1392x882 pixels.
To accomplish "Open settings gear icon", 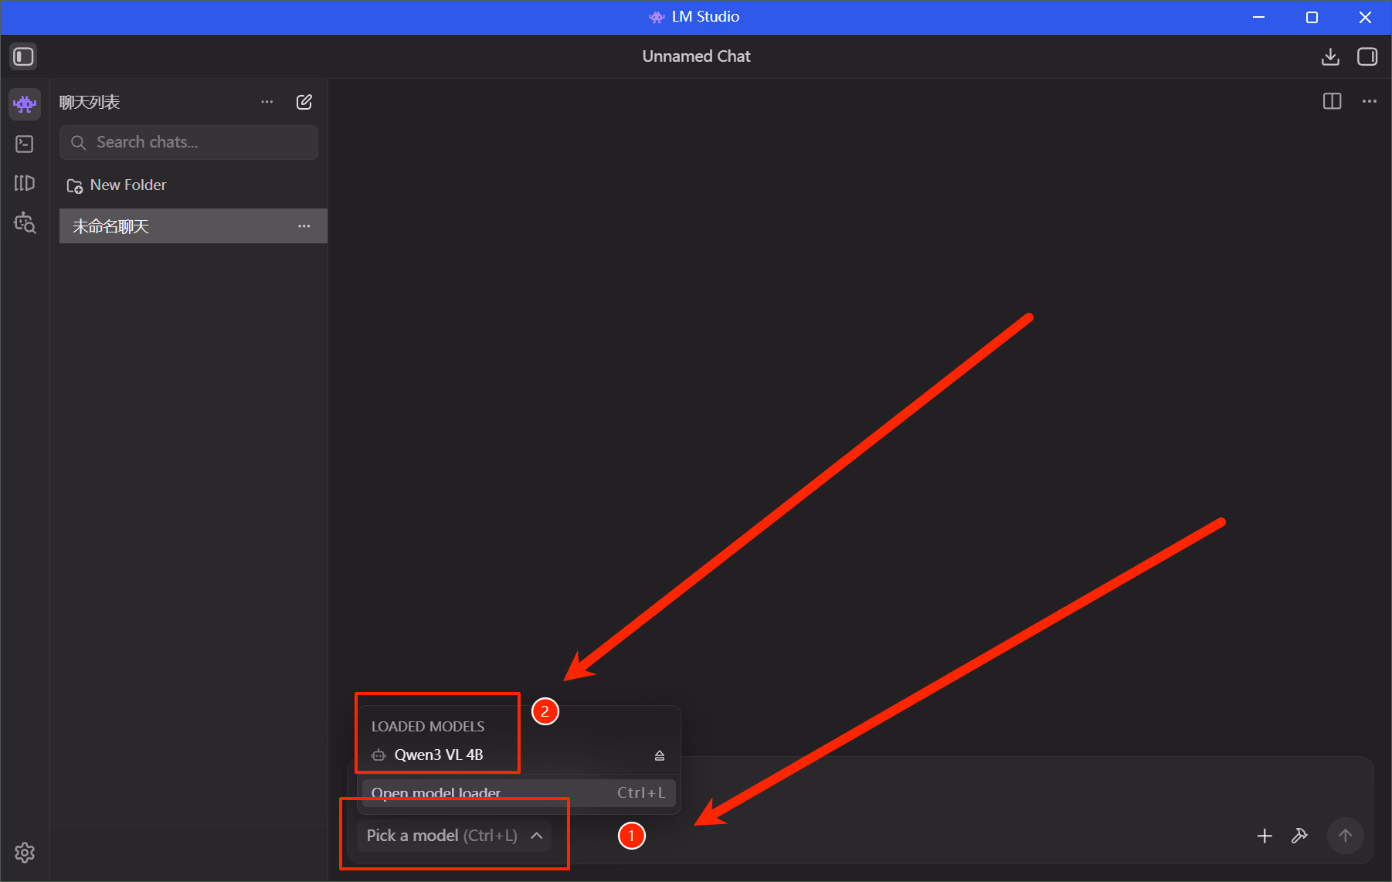I will click(x=25, y=853).
